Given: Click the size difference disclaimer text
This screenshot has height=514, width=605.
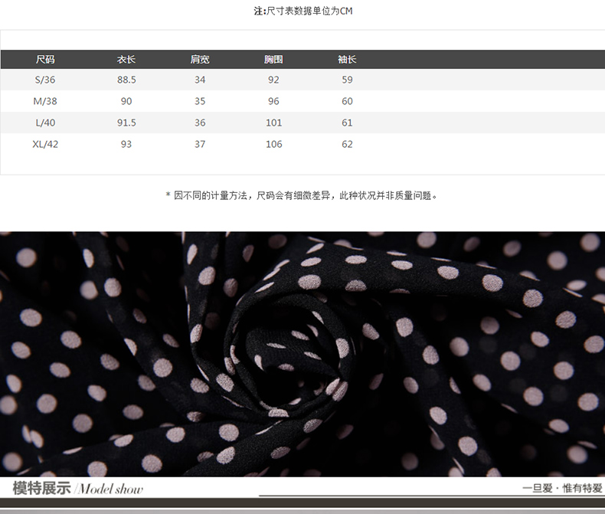Looking at the screenshot, I should (302, 195).
